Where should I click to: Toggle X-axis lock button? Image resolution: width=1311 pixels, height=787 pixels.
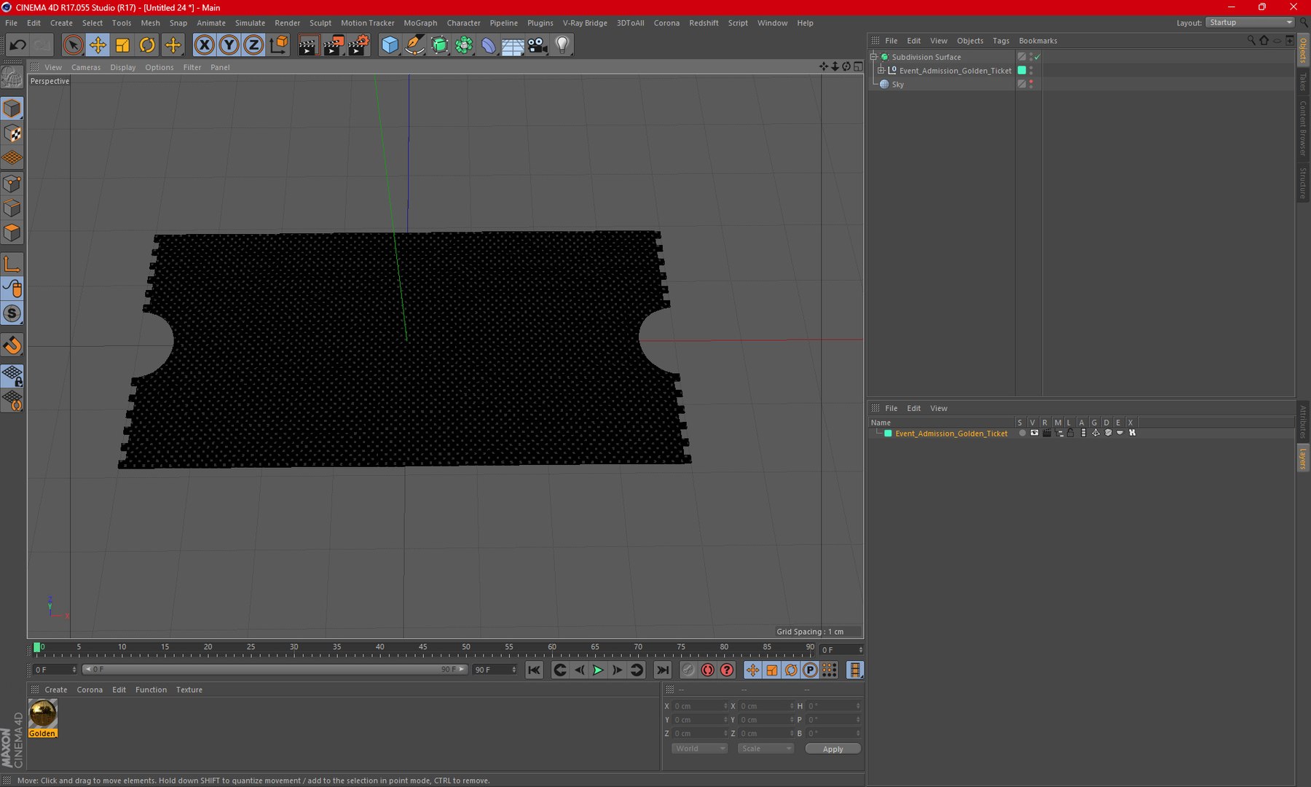[x=205, y=45]
